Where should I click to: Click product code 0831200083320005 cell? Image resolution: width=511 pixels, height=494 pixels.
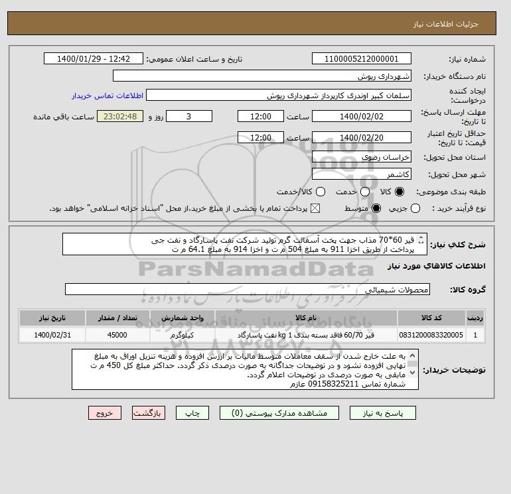coord(431,335)
